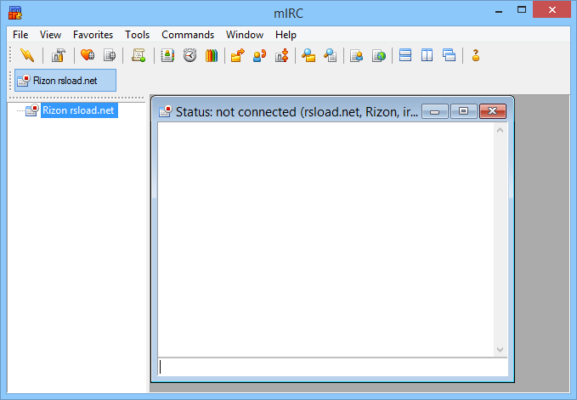Open the Tools menu
The width and height of the screenshot is (577, 400).
click(x=137, y=35)
